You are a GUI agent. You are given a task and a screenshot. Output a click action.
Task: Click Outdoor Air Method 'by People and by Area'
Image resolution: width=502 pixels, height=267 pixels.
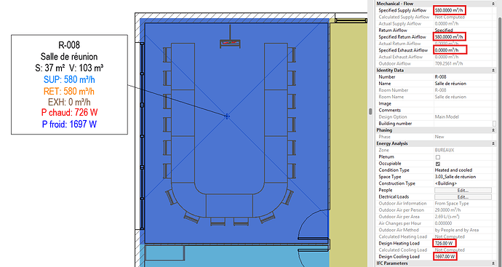pyautogui.click(x=457, y=230)
